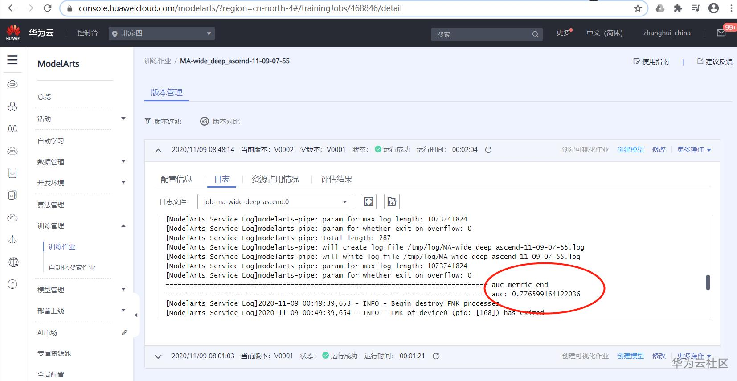This screenshot has height=381, width=737.
Task: Select 自动化搜索作业 in the sidebar
Action: click(72, 267)
